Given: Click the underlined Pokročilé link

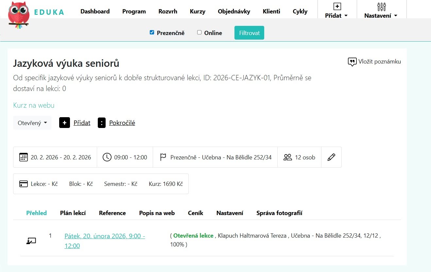Looking at the screenshot, I should click(122, 123).
